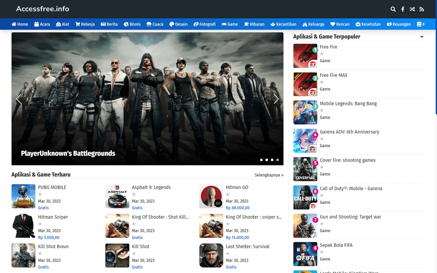Open Selengkapnya for latest apps
The width and height of the screenshot is (437, 273).
[269, 175]
